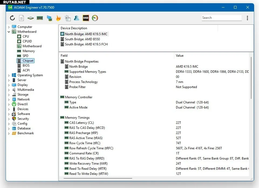Click the motherboard chip toolbar icon
259x188 pixels.
point(30,18)
